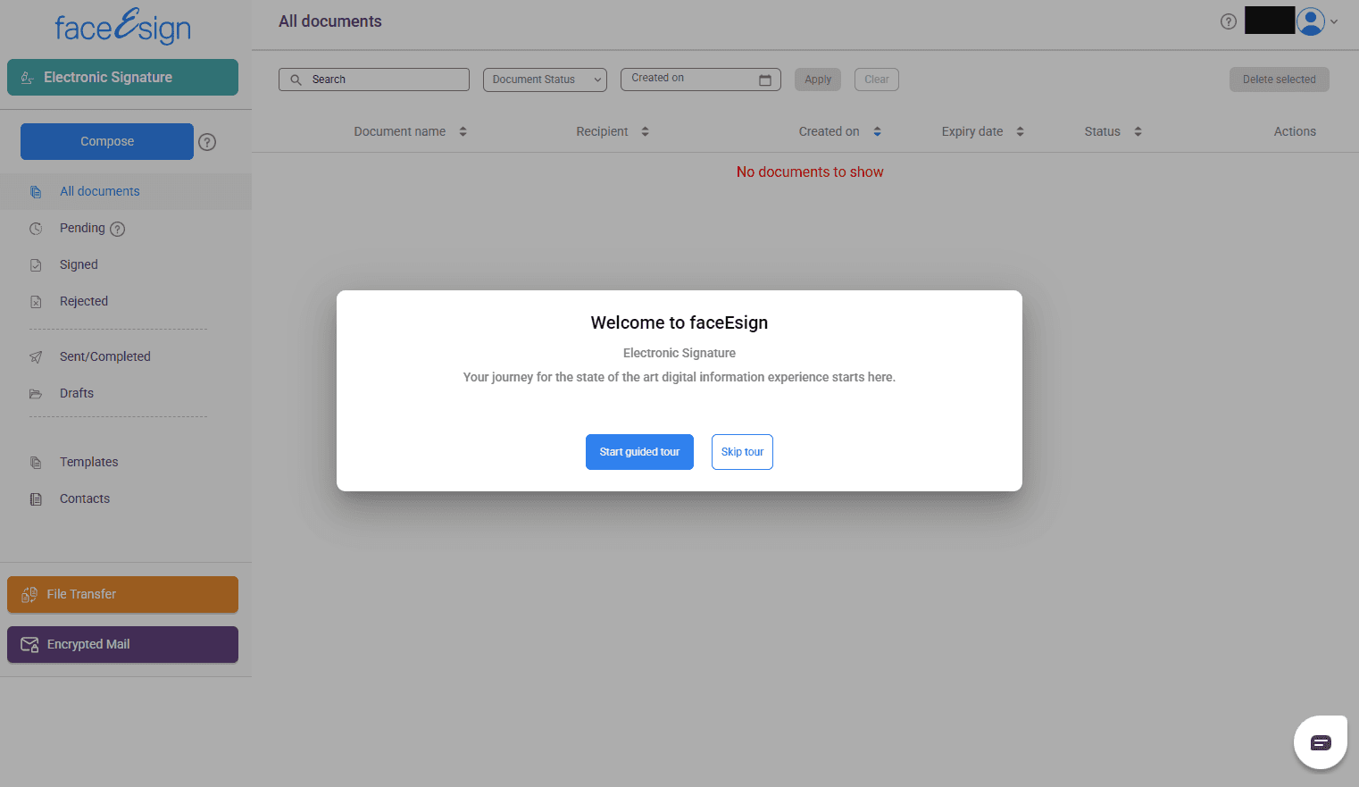Expand the Document Status dropdown

[x=545, y=80]
